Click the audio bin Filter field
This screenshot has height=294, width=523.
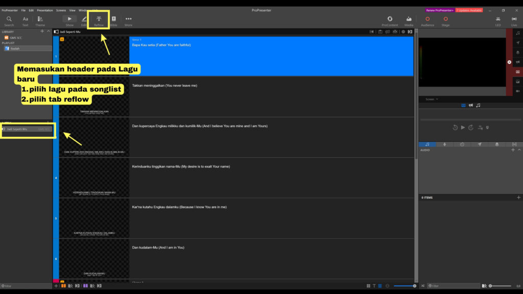pyautogui.click(x=454, y=286)
